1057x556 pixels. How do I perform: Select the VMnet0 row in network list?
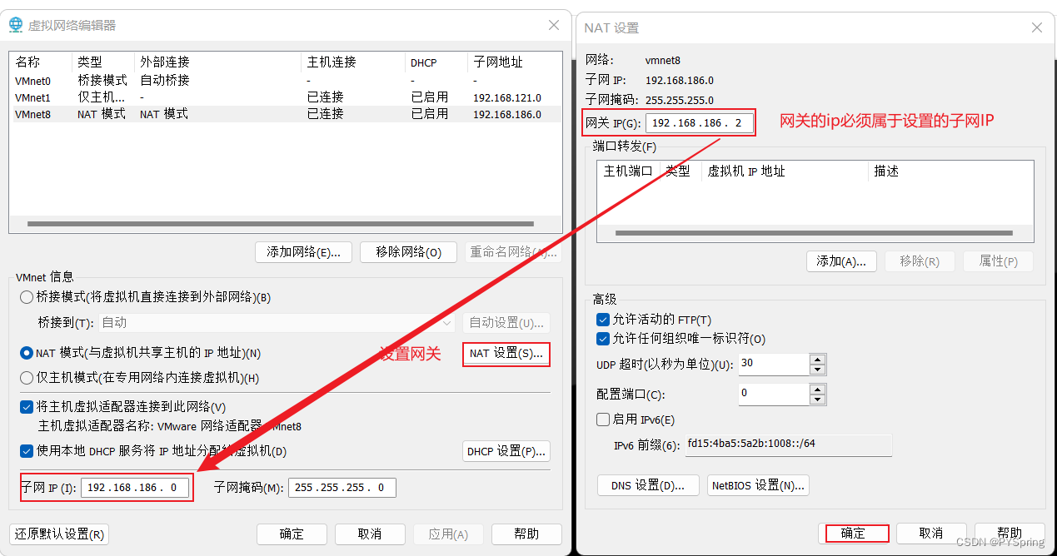tap(286, 81)
